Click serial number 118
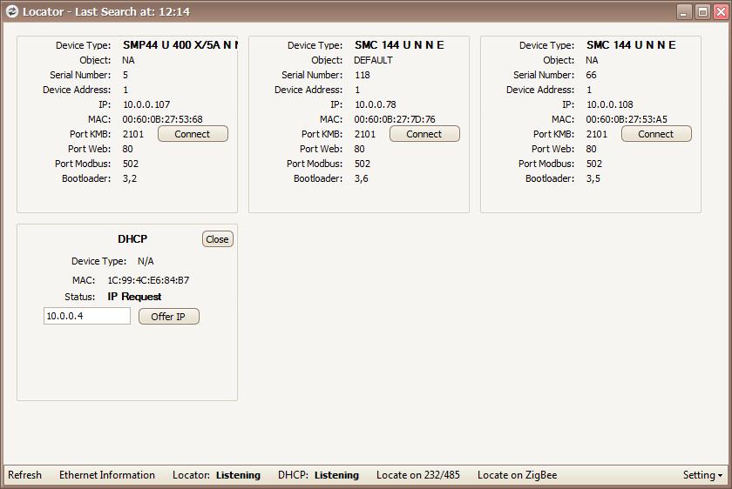This screenshot has width=732, height=489. pos(363,75)
